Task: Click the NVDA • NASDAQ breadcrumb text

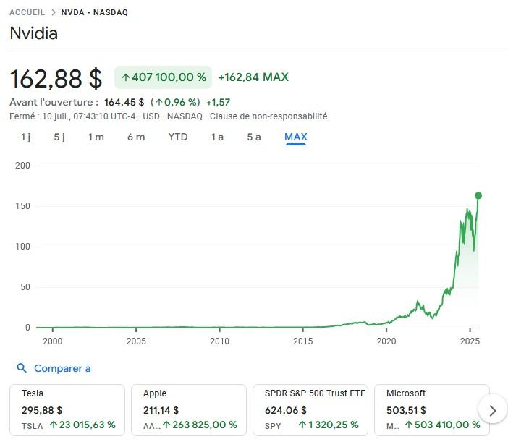Action: 94,12
